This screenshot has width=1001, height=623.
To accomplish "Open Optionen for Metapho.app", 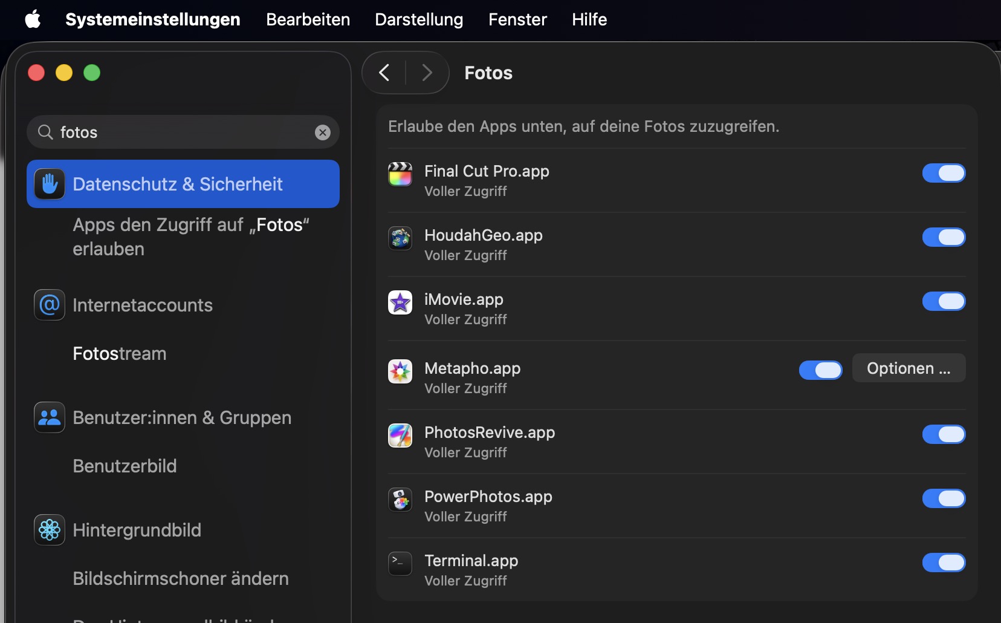I will pyautogui.click(x=908, y=368).
